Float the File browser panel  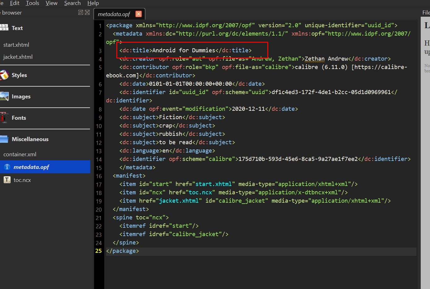click(x=81, y=12)
